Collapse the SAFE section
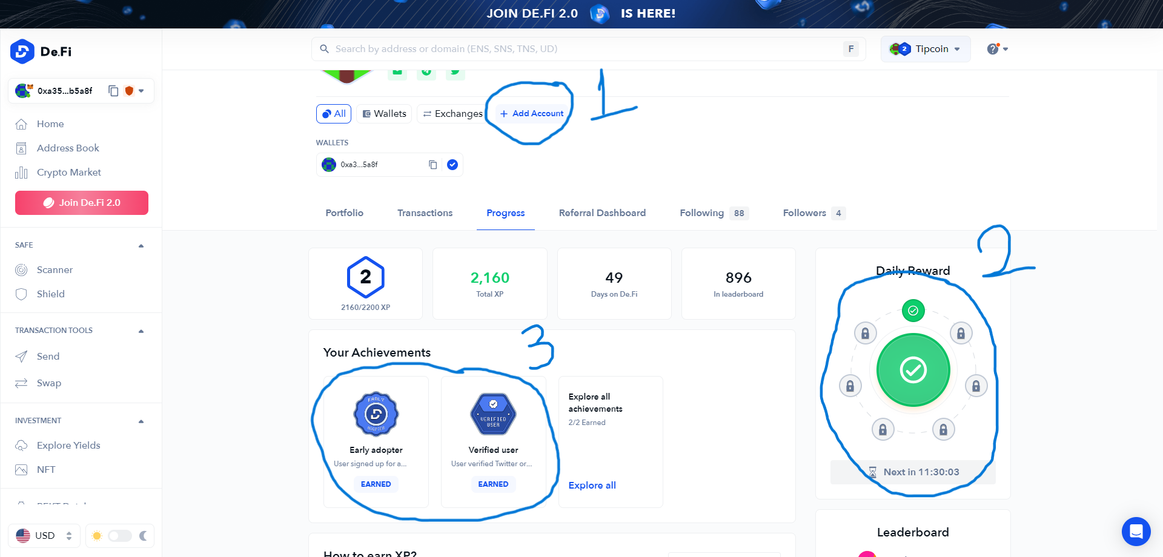 click(141, 246)
